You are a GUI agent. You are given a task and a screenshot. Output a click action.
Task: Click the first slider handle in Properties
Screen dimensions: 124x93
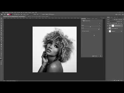coord(90,27)
